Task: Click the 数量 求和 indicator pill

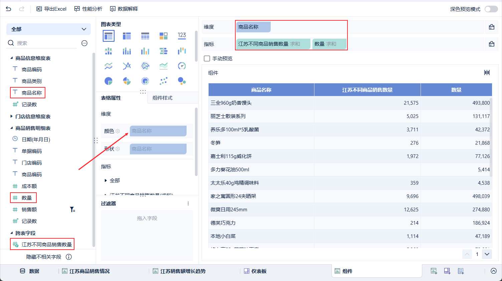Action: (x=329, y=44)
